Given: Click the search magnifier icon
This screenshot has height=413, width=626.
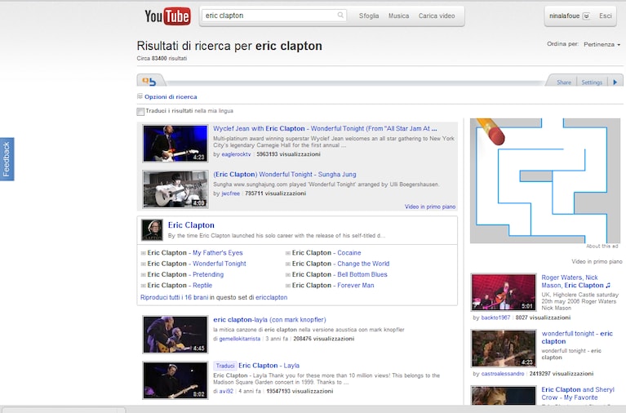Looking at the screenshot, I should [340, 16].
